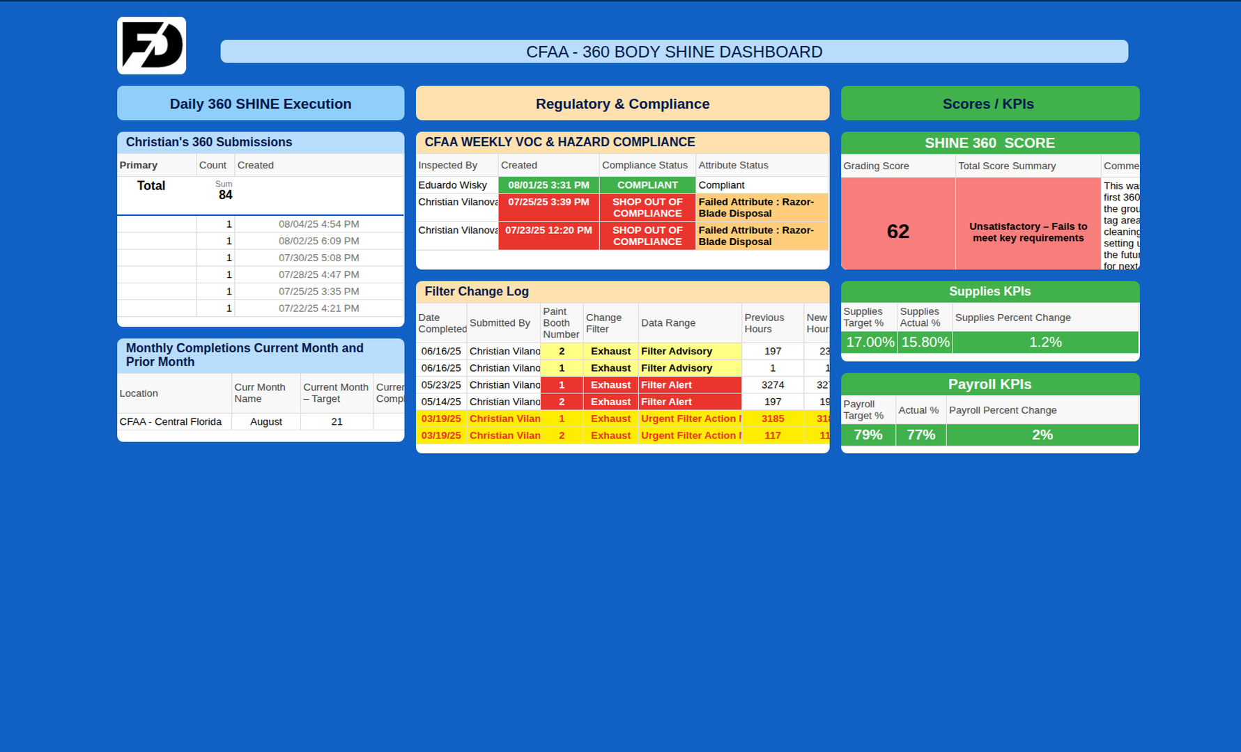Click the Paint Booth Number column header
The image size is (1241, 752).
coord(561,323)
